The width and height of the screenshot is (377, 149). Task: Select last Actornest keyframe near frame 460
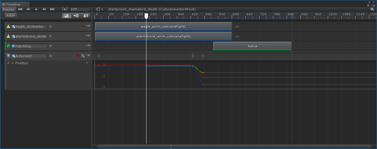click(203, 56)
